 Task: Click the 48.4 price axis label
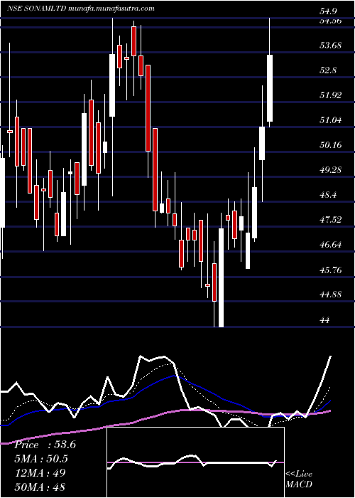click(328, 195)
